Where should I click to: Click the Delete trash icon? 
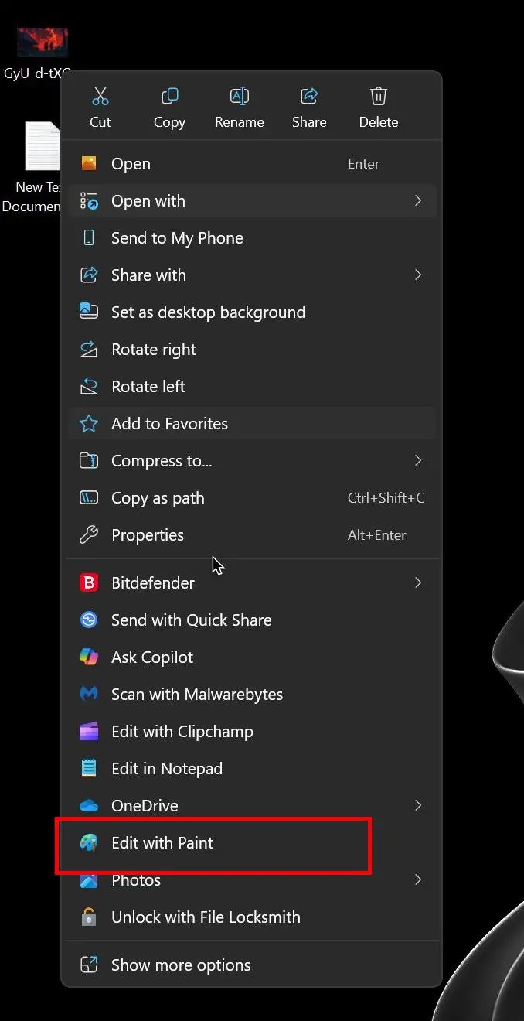[379, 96]
